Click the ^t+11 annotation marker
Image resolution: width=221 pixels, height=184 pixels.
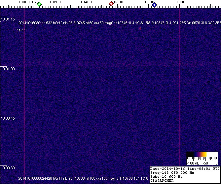coord(21,30)
